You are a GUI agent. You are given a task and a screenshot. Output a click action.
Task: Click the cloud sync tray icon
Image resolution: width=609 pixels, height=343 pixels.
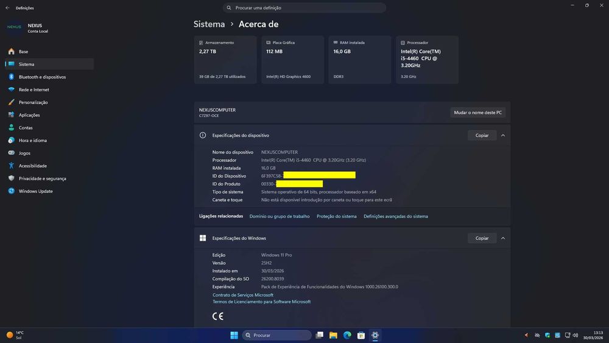(x=537, y=335)
